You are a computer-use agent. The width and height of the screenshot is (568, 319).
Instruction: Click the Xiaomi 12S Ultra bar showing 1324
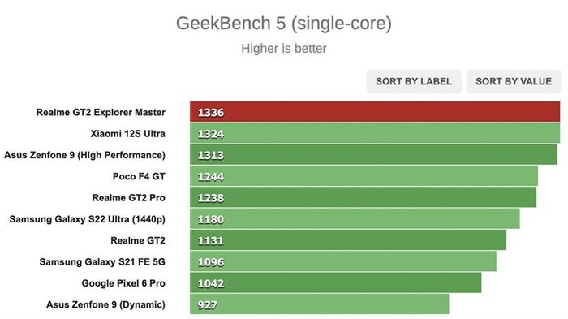pos(375,133)
